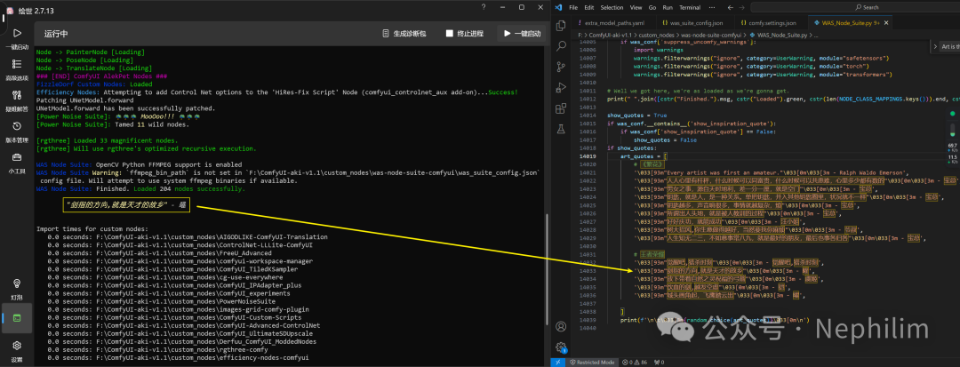
Task: Open VS Code Edit menu
Action: pyautogui.click(x=589, y=7)
